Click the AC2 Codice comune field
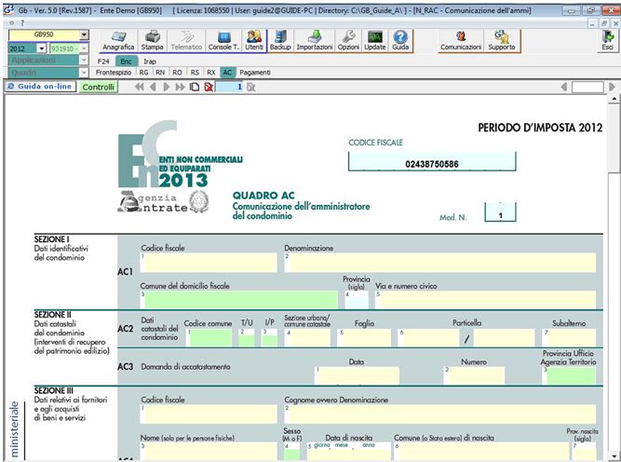The height and width of the screenshot is (462, 621). (209, 337)
